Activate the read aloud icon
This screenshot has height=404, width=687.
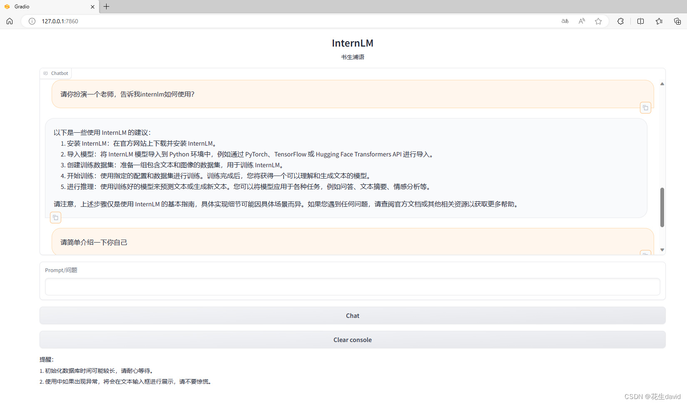pos(582,21)
